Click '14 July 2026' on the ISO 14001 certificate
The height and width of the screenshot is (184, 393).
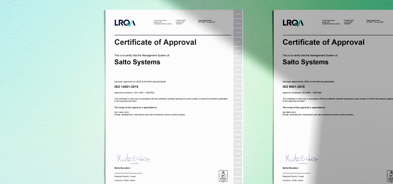click(x=180, y=22)
